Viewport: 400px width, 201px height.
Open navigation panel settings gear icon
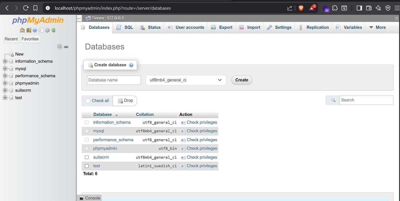(x=47, y=30)
